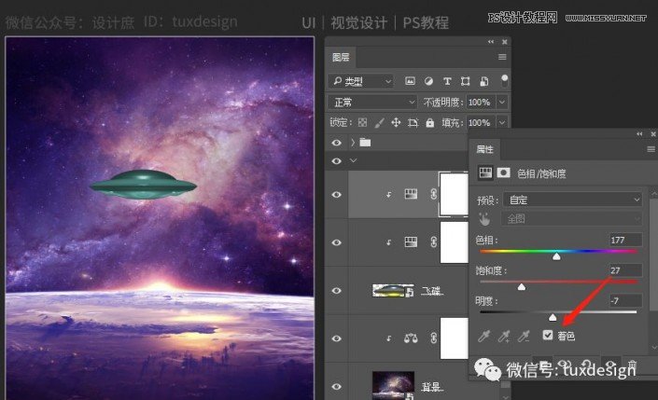Filter layers by type layers icon

447,81
